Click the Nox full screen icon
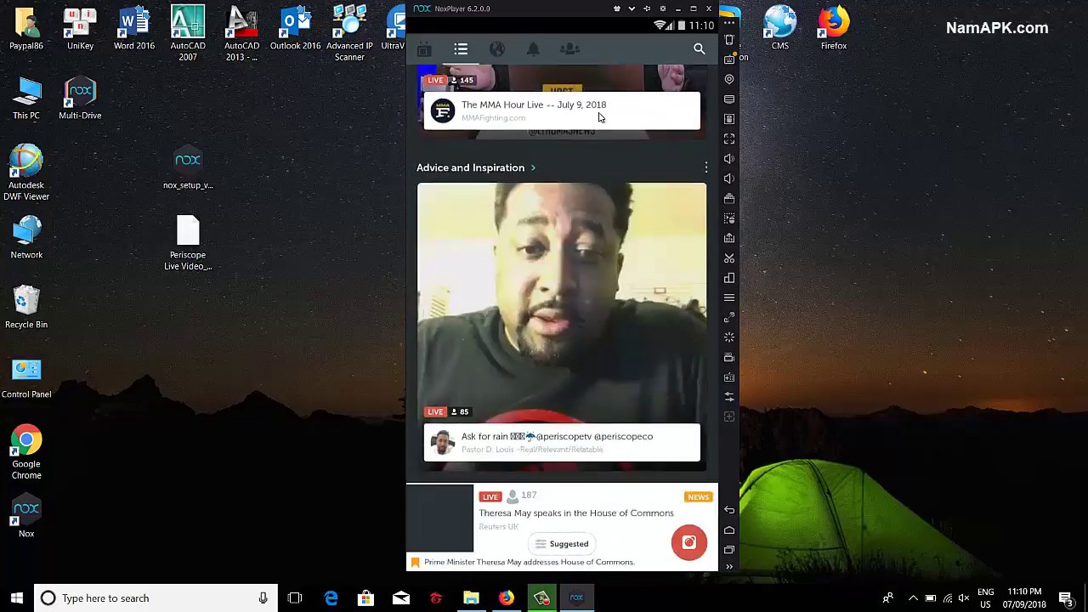This screenshot has height=612, width=1088. tap(729, 139)
